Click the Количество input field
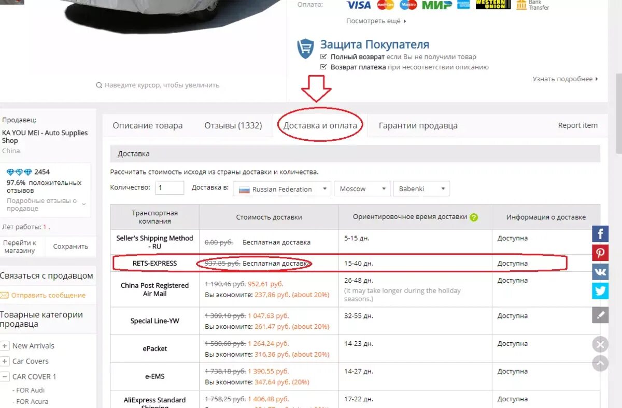This screenshot has width=622, height=408. point(169,188)
